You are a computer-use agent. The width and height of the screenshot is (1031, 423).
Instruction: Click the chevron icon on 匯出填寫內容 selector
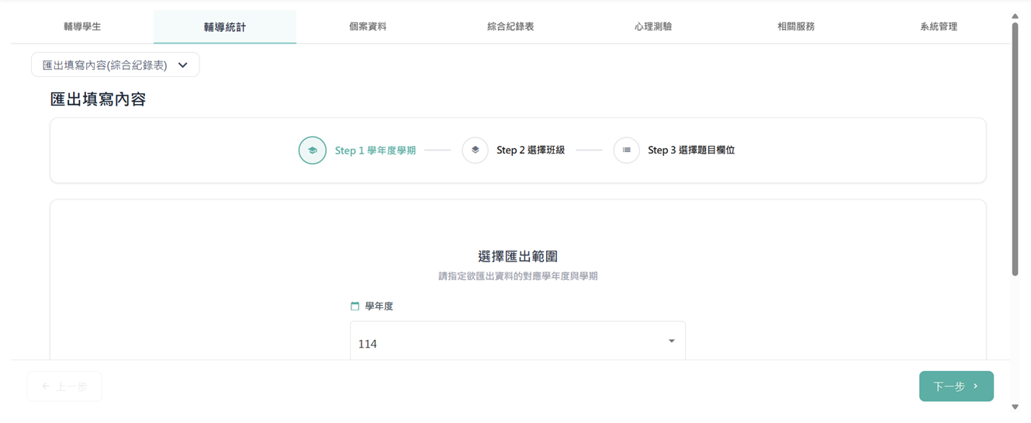(183, 65)
